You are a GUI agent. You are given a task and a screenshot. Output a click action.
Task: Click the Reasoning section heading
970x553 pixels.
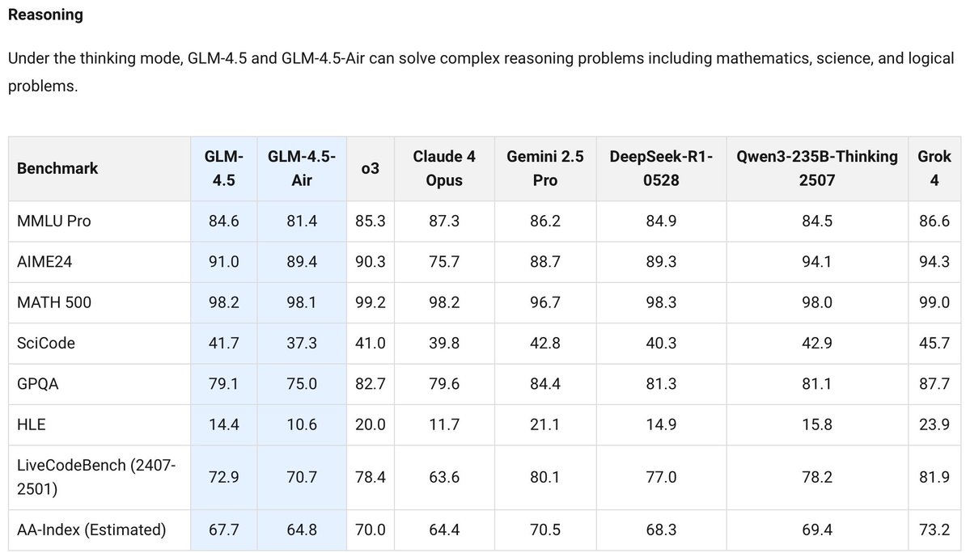pyautogui.click(x=45, y=15)
